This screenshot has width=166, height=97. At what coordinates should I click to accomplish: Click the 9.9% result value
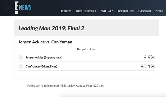pyautogui.click(x=149, y=58)
